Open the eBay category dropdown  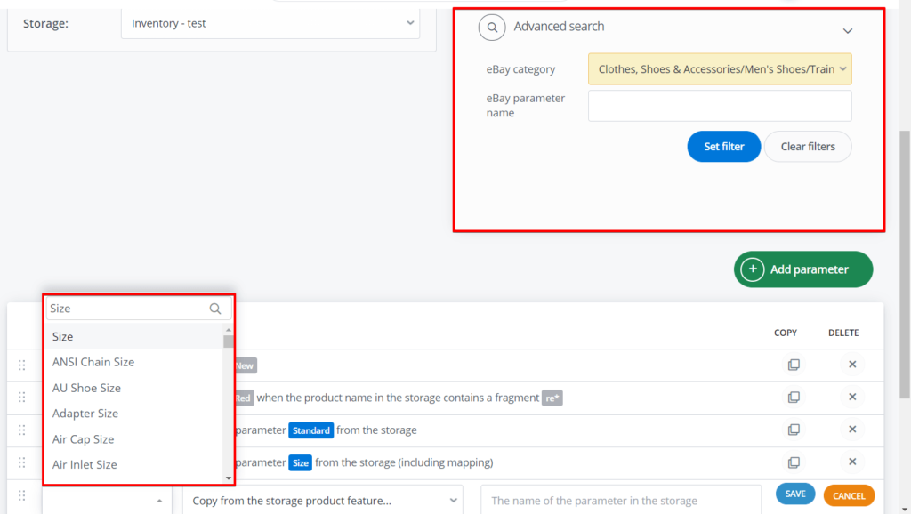[x=720, y=69]
